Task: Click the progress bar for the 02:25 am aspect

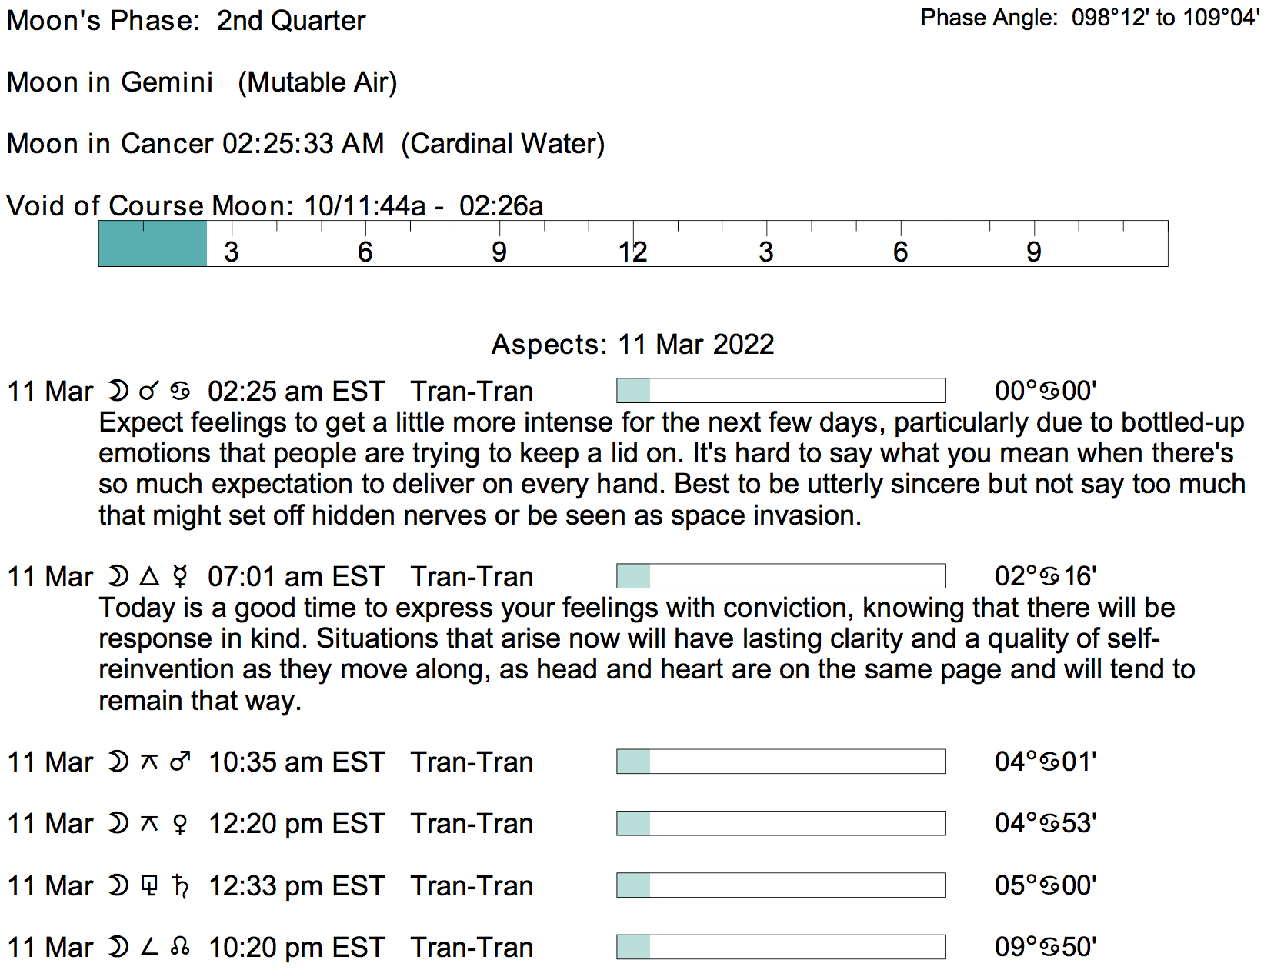Action: tap(781, 391)
